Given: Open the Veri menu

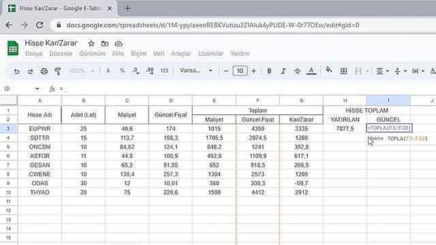Looking at the screenshot, I should pos(159,54).
